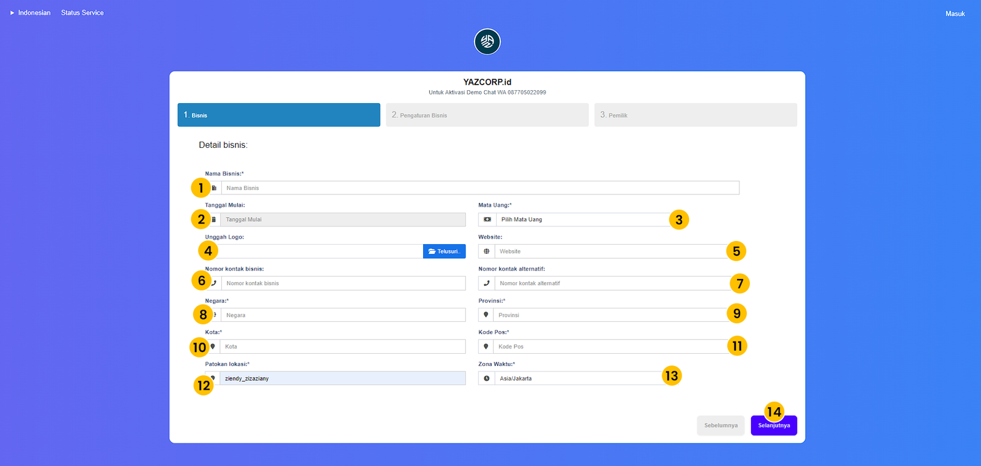Click the clock icon beside Asia/Jakarta
This screenshot has height=466, width=981.
tap(486, 378)
